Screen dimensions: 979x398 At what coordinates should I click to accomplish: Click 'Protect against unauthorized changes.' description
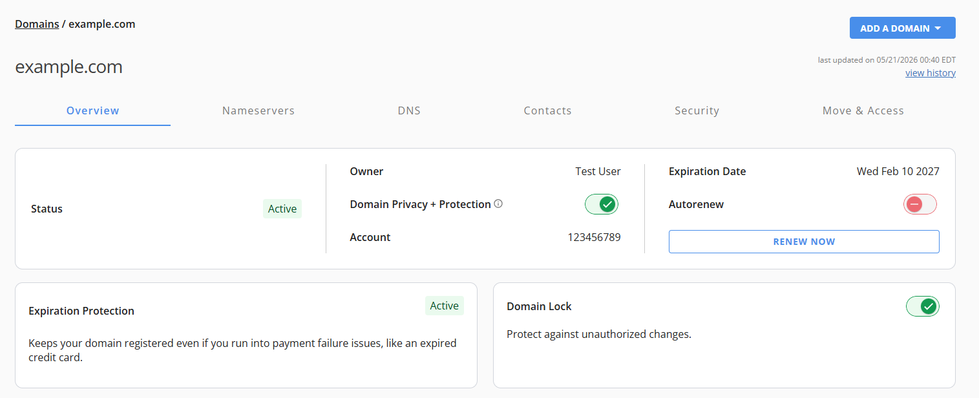[x=599, y=334]
